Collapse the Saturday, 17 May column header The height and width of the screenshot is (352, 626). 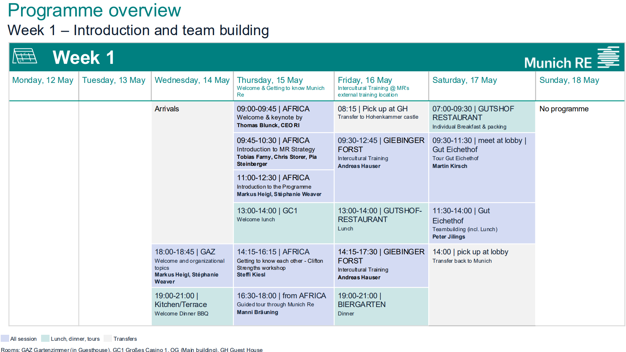(465, 80)
